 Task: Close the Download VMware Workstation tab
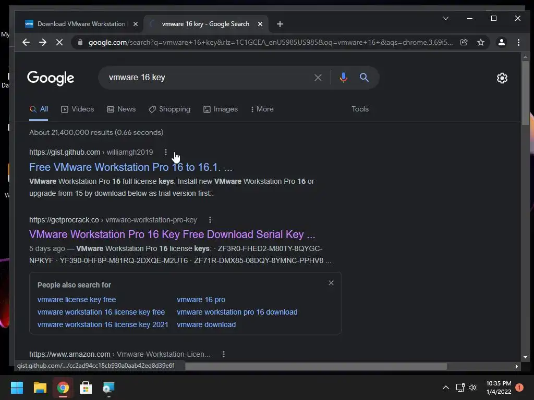[x=135, y=24]
